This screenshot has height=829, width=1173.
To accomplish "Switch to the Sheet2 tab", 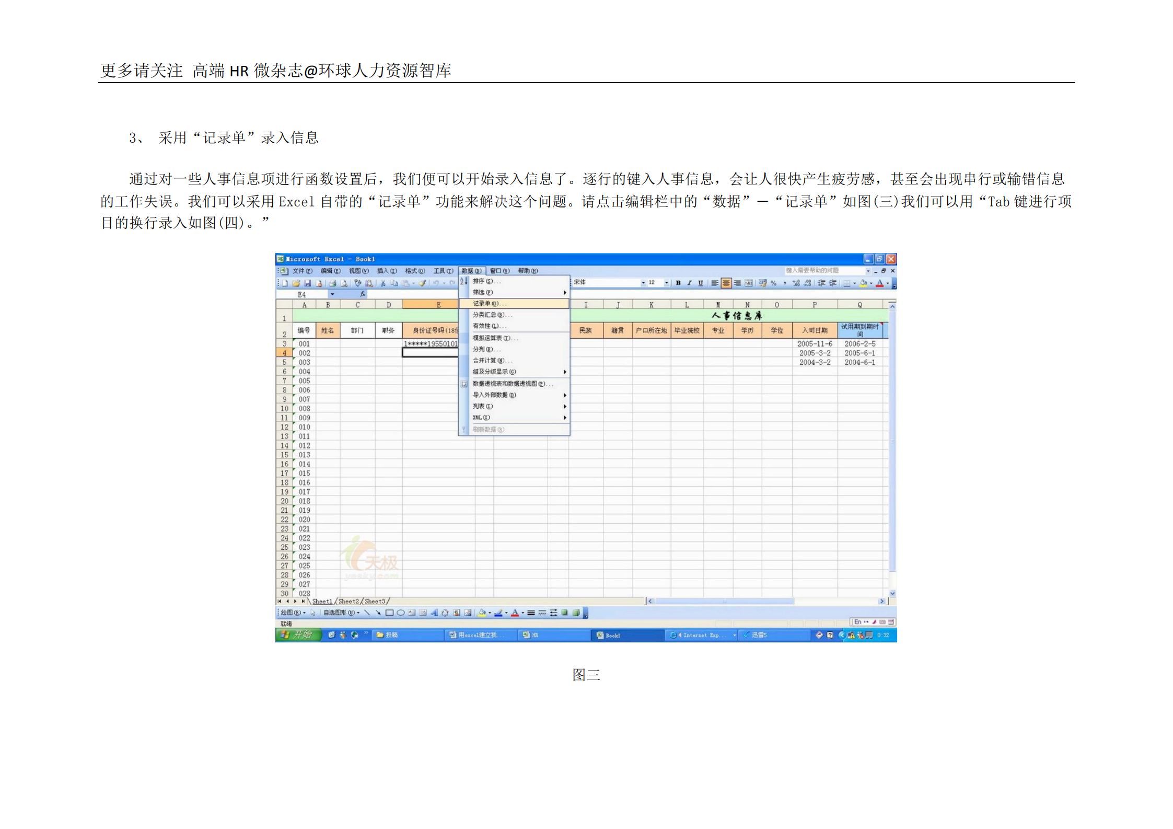I will (x=348, y=601).
